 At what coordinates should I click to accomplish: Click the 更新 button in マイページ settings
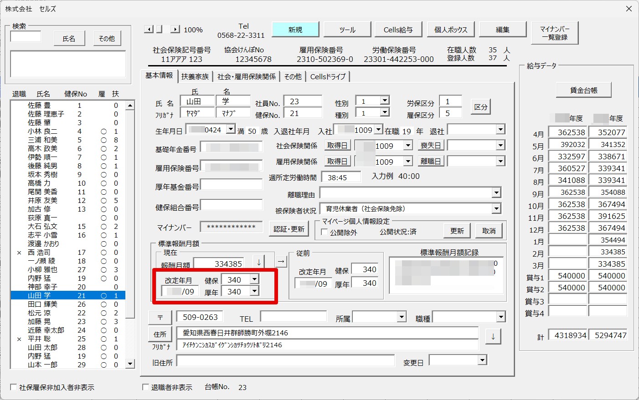pos(457,231)
